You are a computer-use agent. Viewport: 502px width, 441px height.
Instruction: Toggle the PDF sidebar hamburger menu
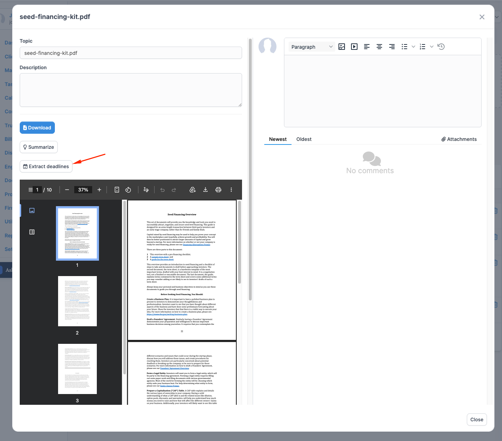point(30,190)
